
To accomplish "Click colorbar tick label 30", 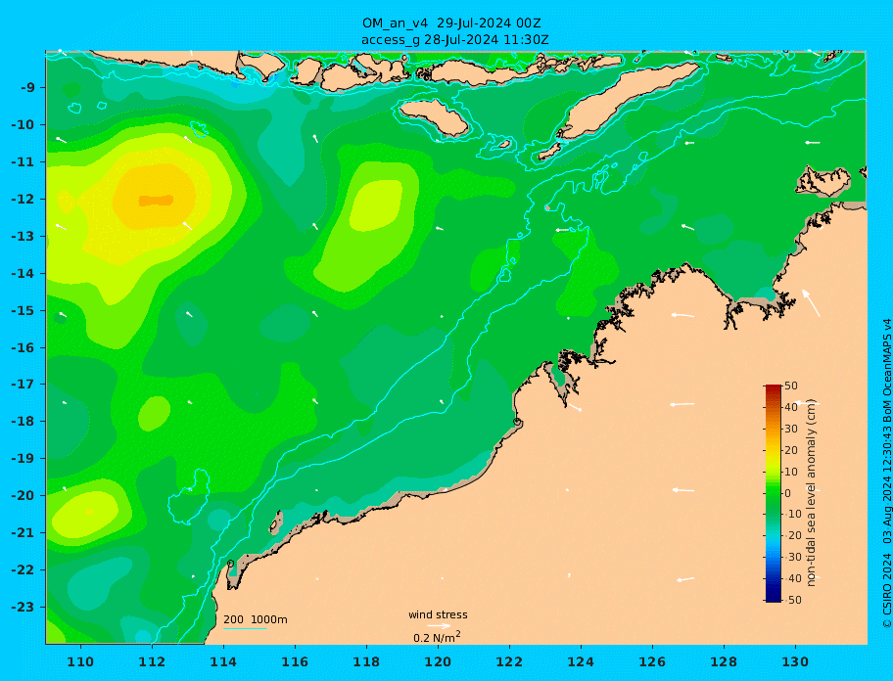I will click(x=791, y=429).
